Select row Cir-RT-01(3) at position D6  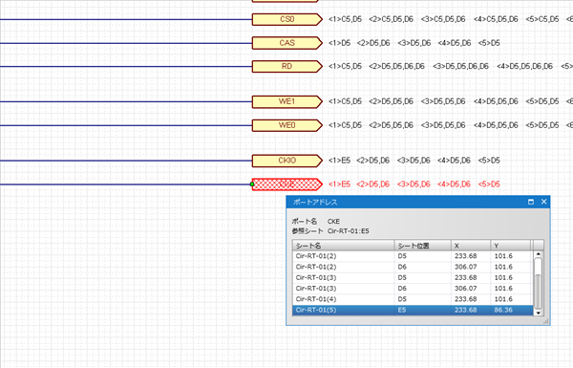[x=413, y=289]
